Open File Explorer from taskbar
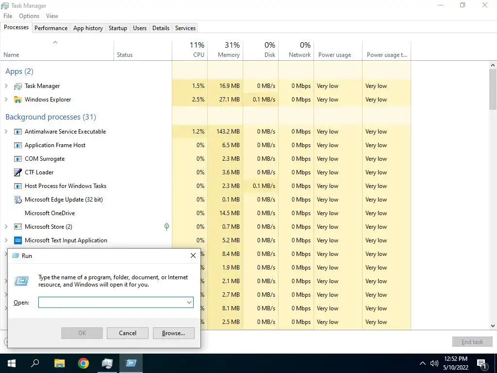The image size is (497, 373). pos(59,363)
